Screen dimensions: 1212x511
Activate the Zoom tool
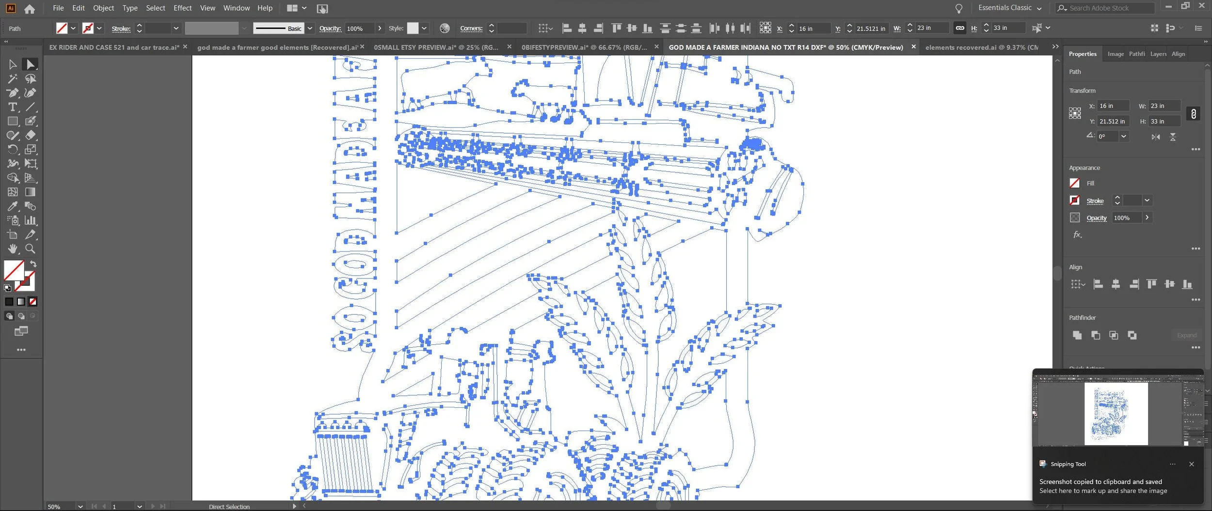(x=30, y=249)
